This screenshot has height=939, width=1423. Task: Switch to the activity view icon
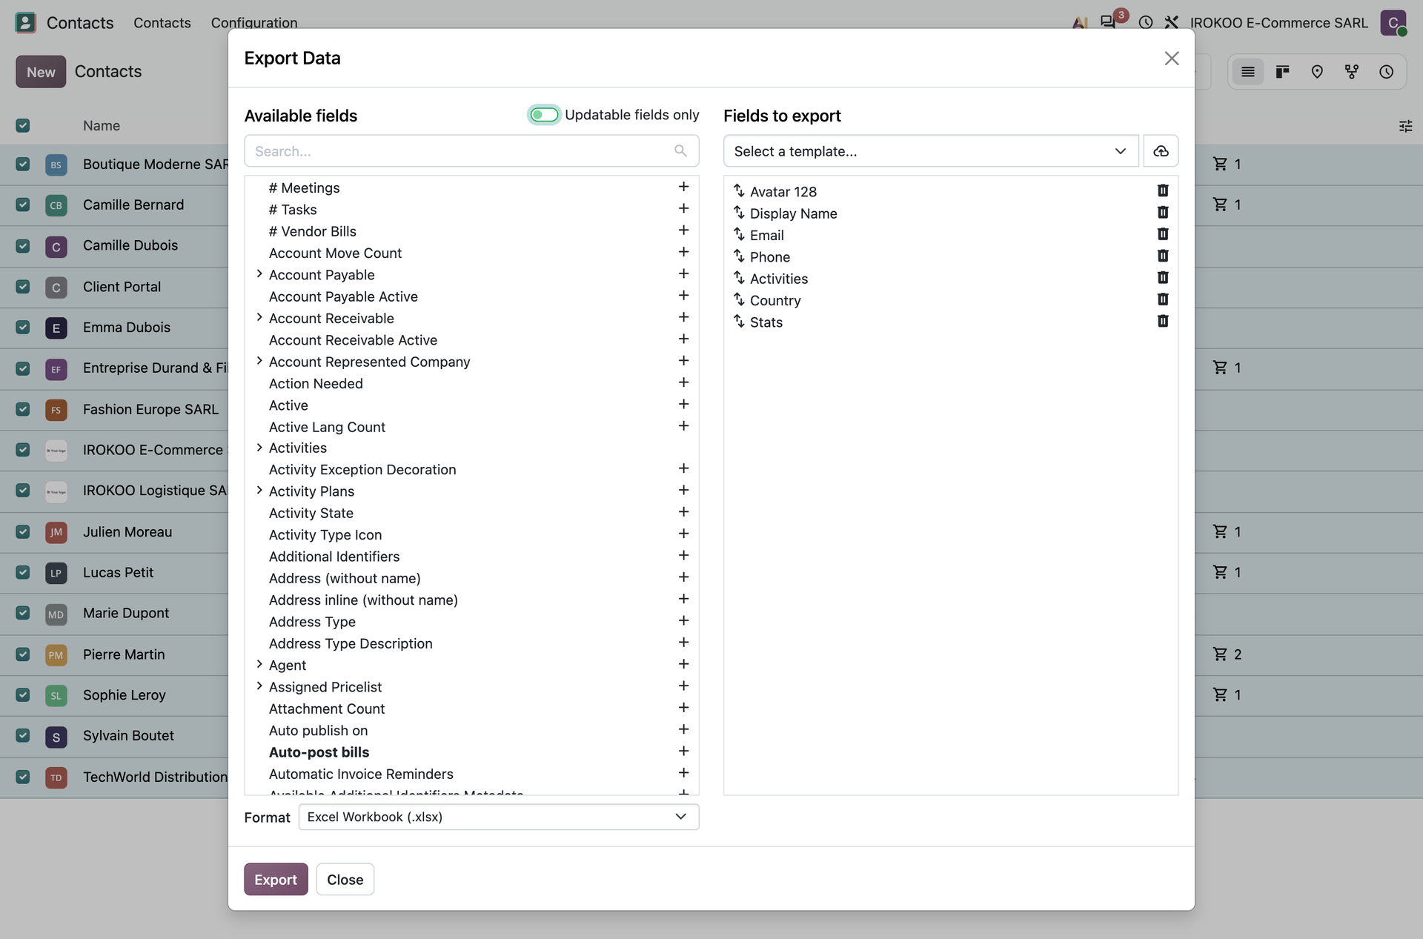1387,72
